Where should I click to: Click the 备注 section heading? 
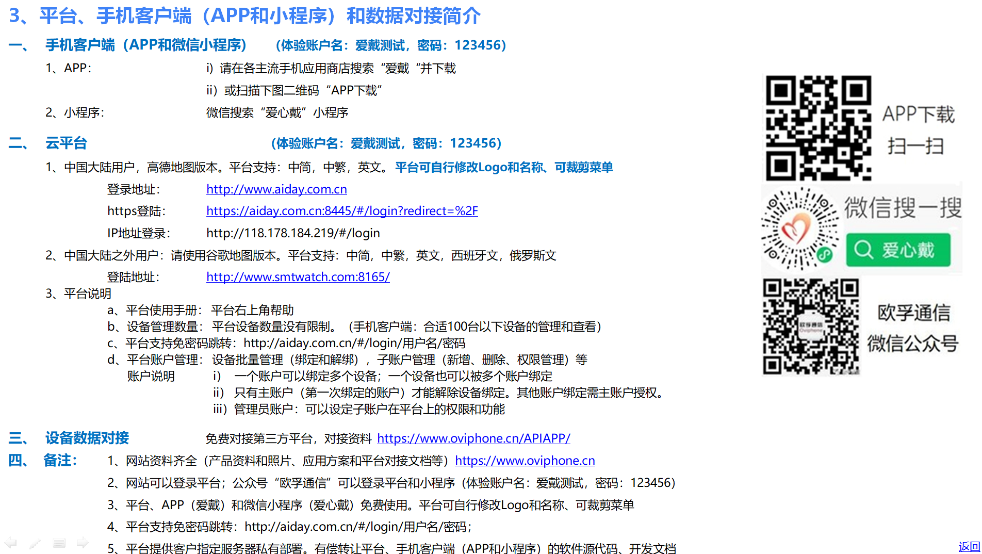(x=60, y=460)
